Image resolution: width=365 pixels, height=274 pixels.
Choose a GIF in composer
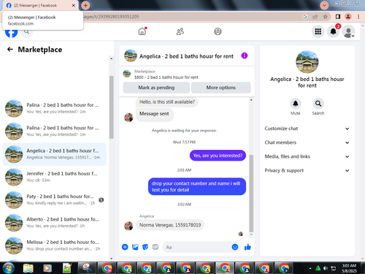(x=155, y=247)
